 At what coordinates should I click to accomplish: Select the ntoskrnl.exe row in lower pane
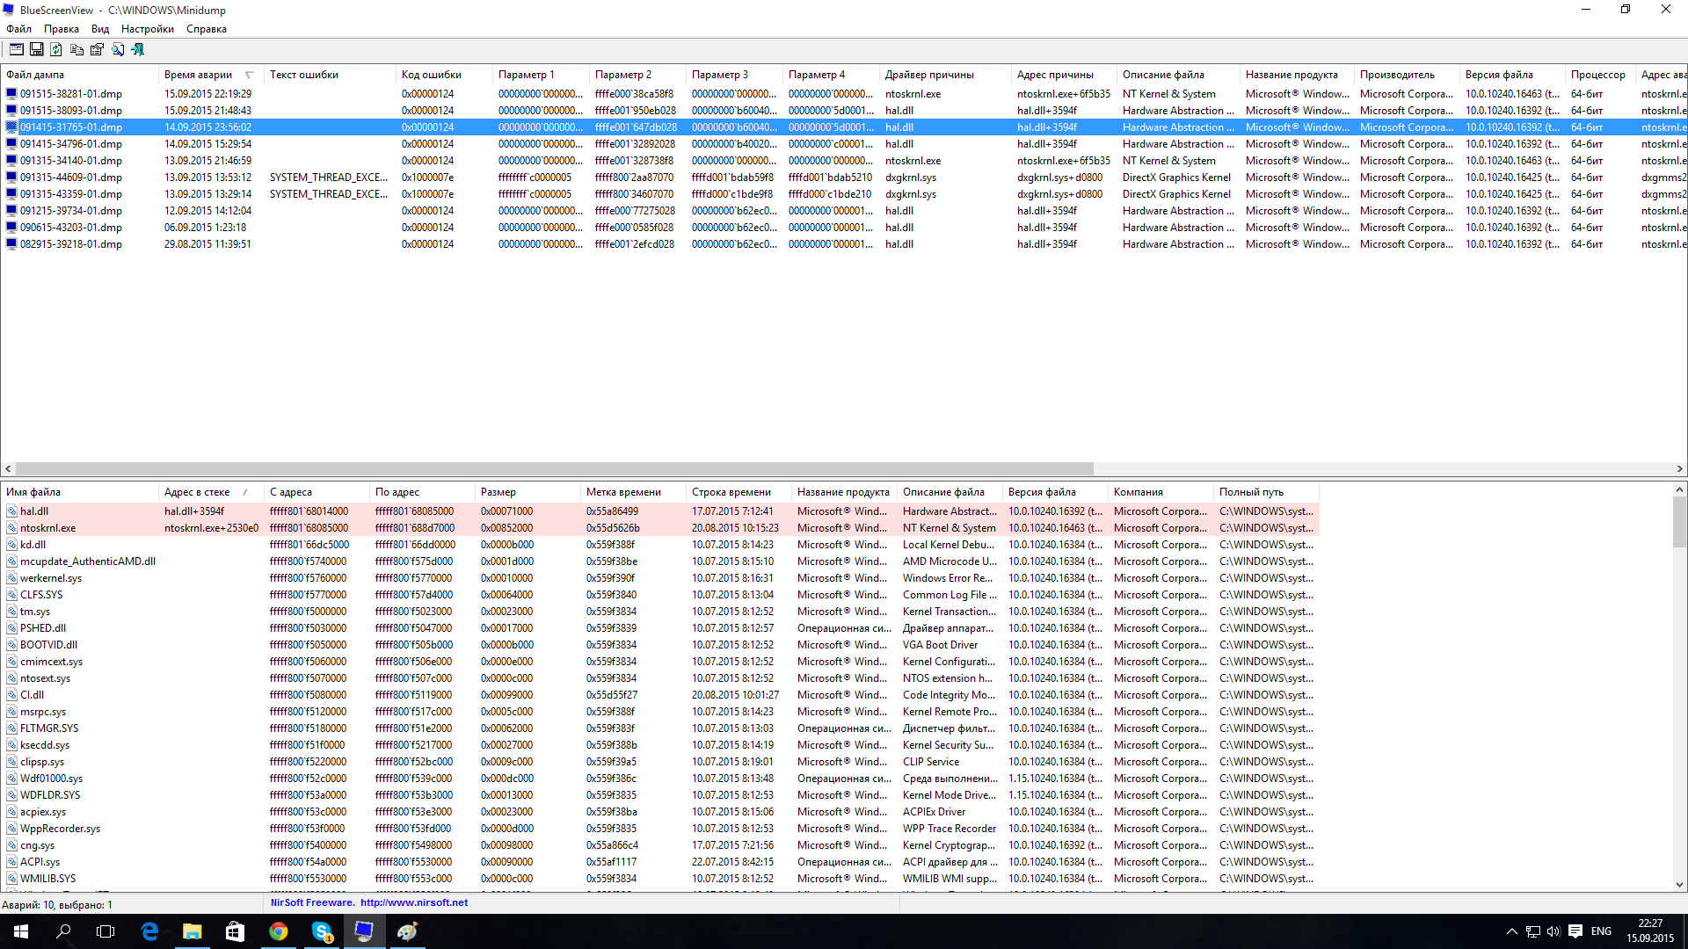coord(48,528)
